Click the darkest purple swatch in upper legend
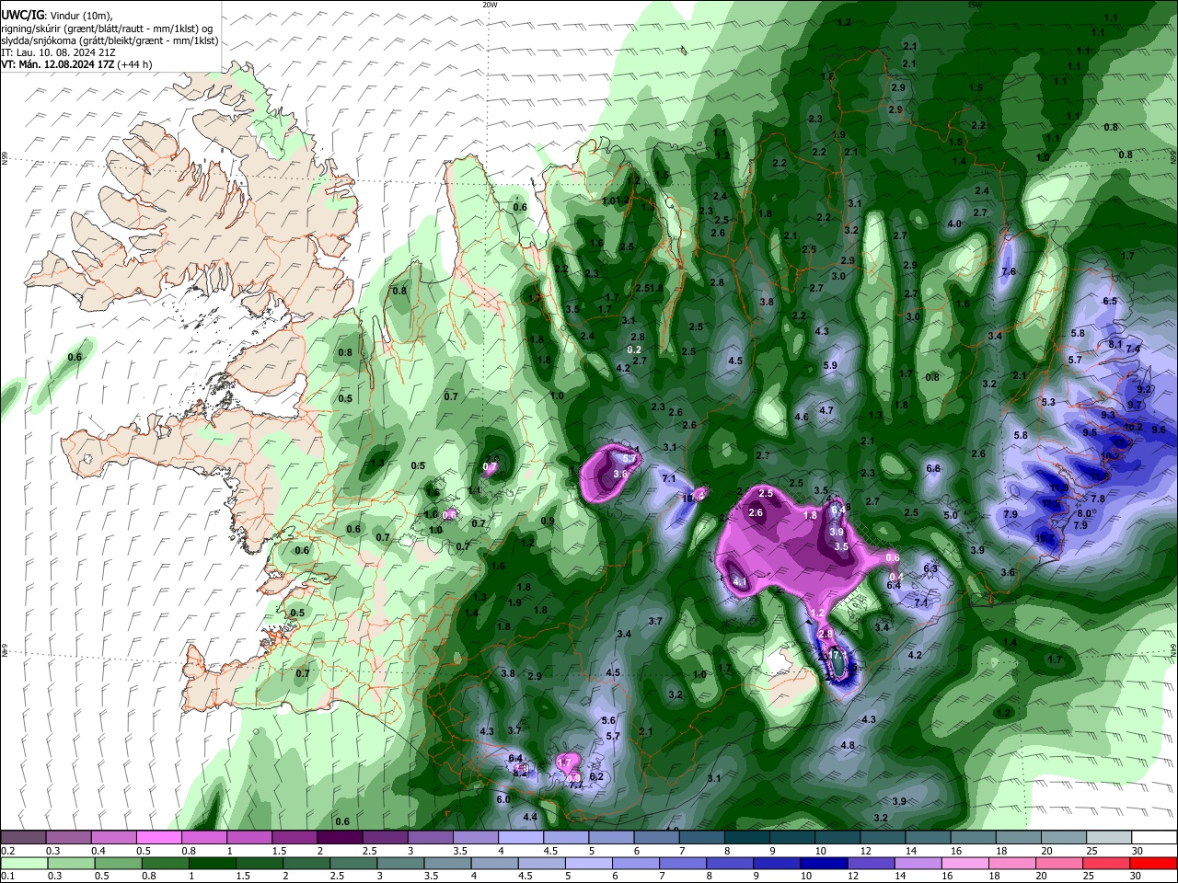Image resolution: width=1178 pixels, height=883 pixels. tap(340, 838)
